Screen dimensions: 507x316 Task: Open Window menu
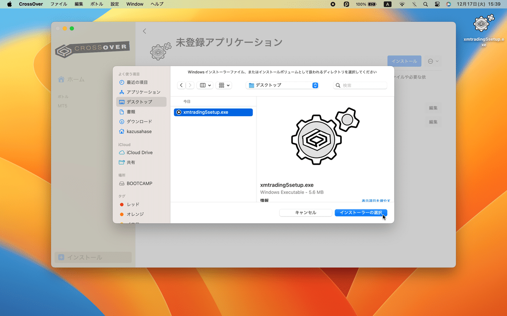(x=135, y=4)
